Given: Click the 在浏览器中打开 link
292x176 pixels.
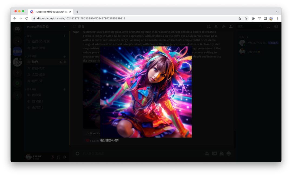Looking at the screenshot, I should point(109,141).
